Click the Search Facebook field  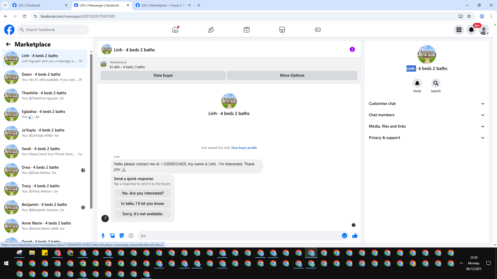tap(53, 30)
